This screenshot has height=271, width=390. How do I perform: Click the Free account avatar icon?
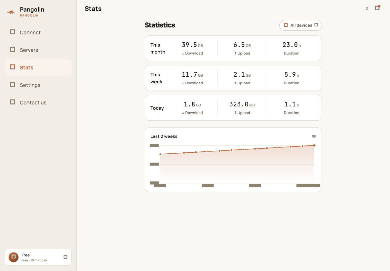pyautogui.click(x=14, y=257)
